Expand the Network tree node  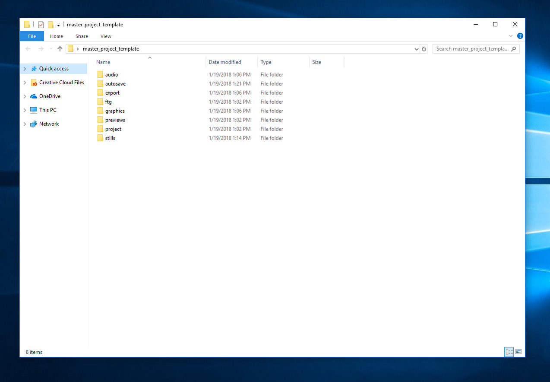(x=25, y=124)
